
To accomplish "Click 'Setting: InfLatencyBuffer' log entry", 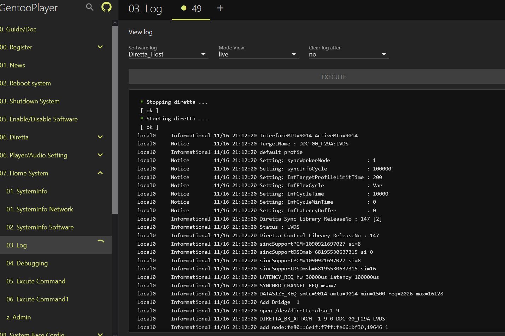I will [298, 210].
